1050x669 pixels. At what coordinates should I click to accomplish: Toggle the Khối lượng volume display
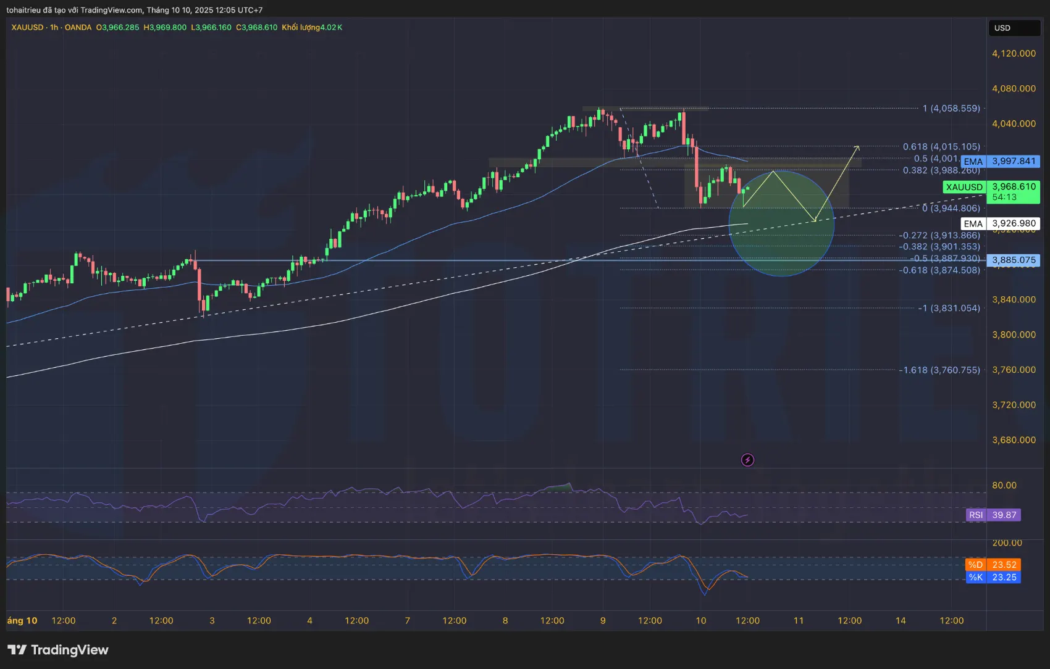303,27
